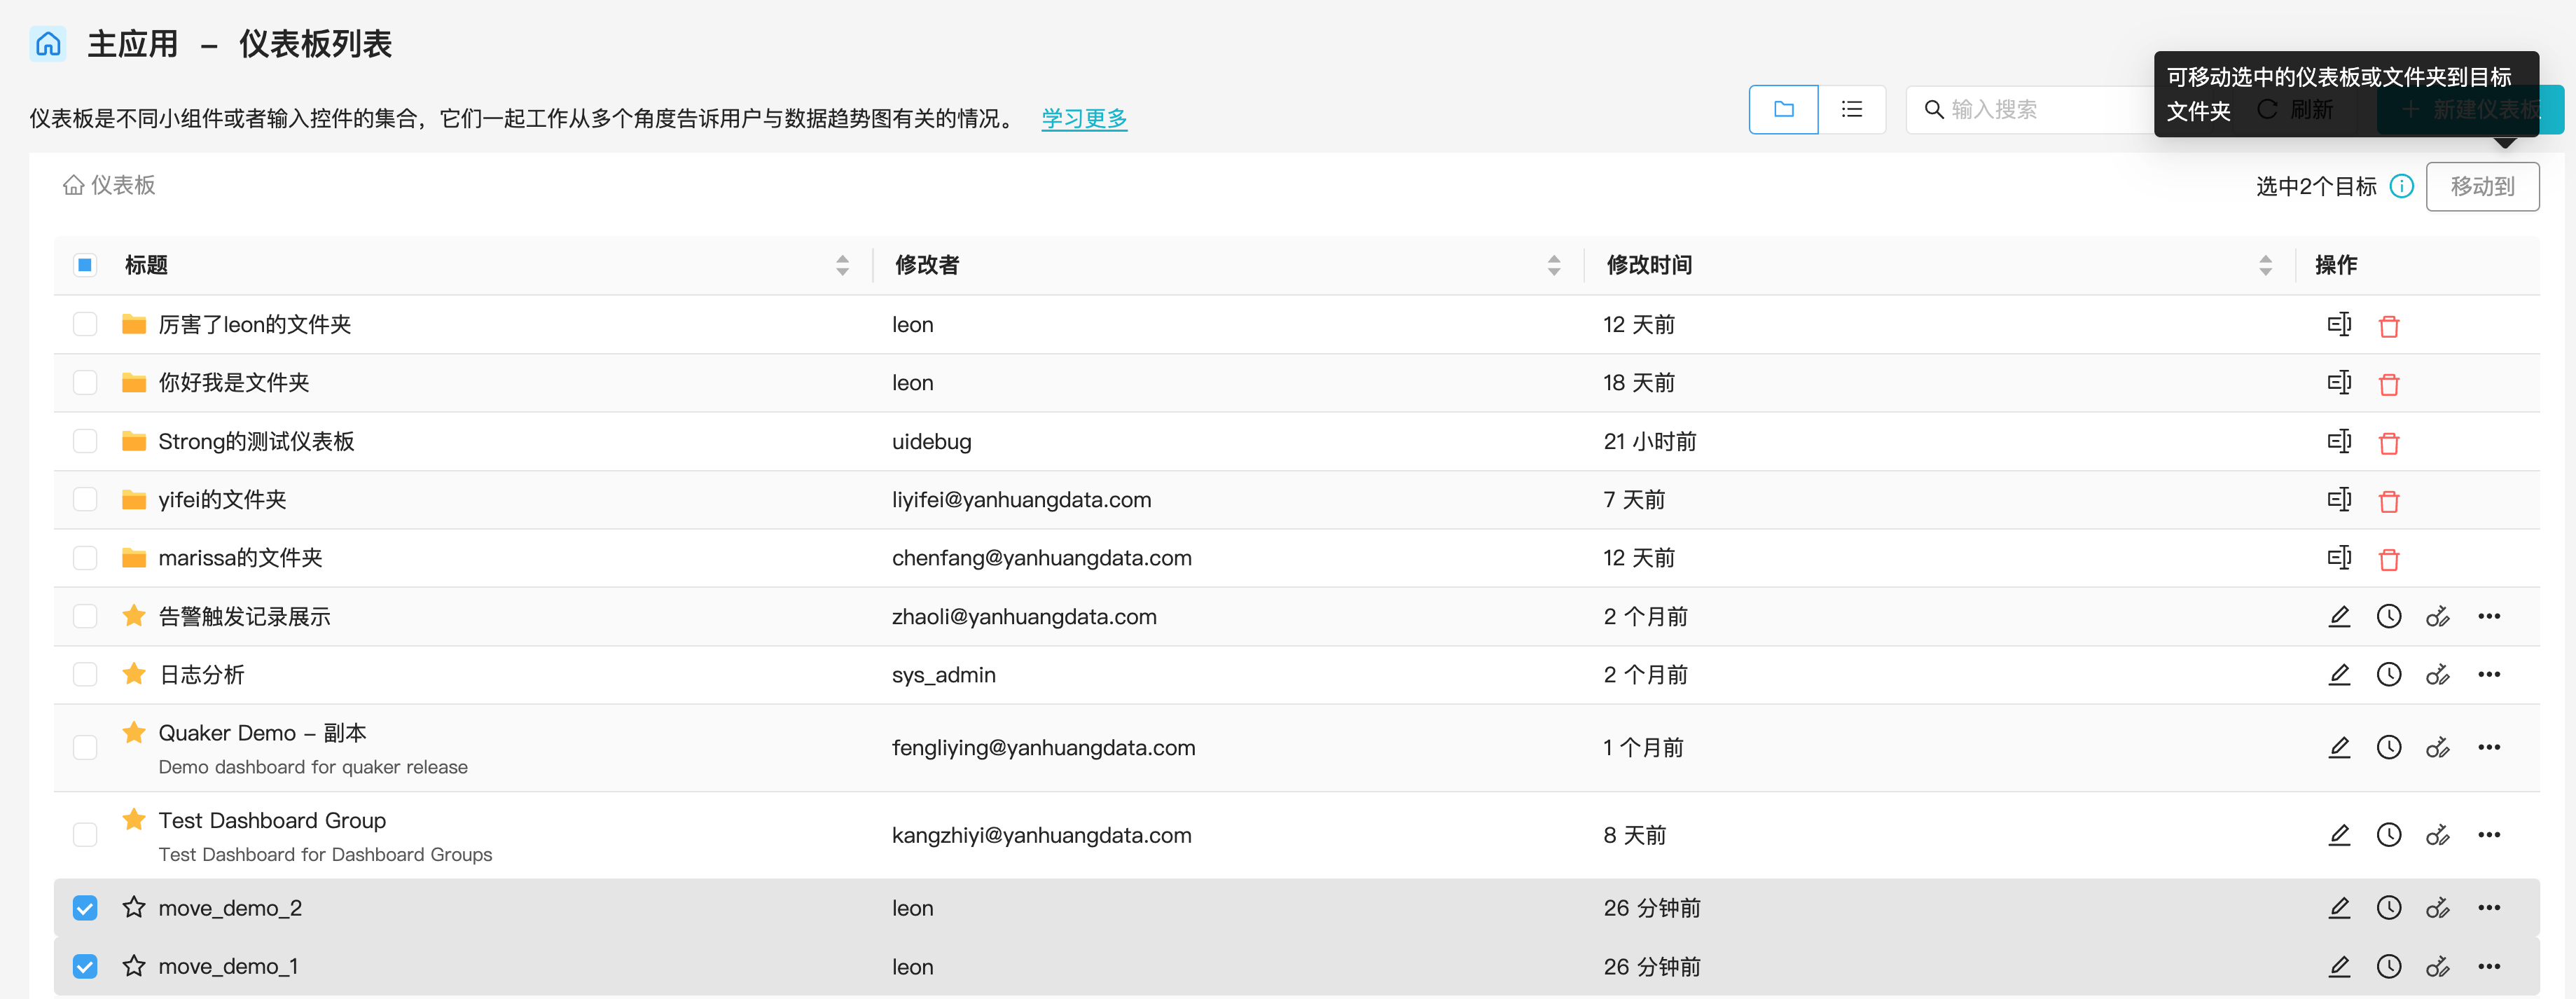2576x999 pixels.
Task: Open more actions for 日志分析
Action: 2489,675
